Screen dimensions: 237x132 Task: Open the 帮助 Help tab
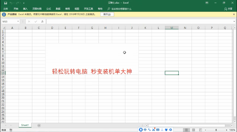pyautogui.click(x=100, y=9)
